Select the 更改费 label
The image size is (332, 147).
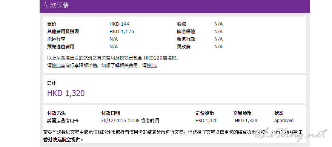(184, 46)
